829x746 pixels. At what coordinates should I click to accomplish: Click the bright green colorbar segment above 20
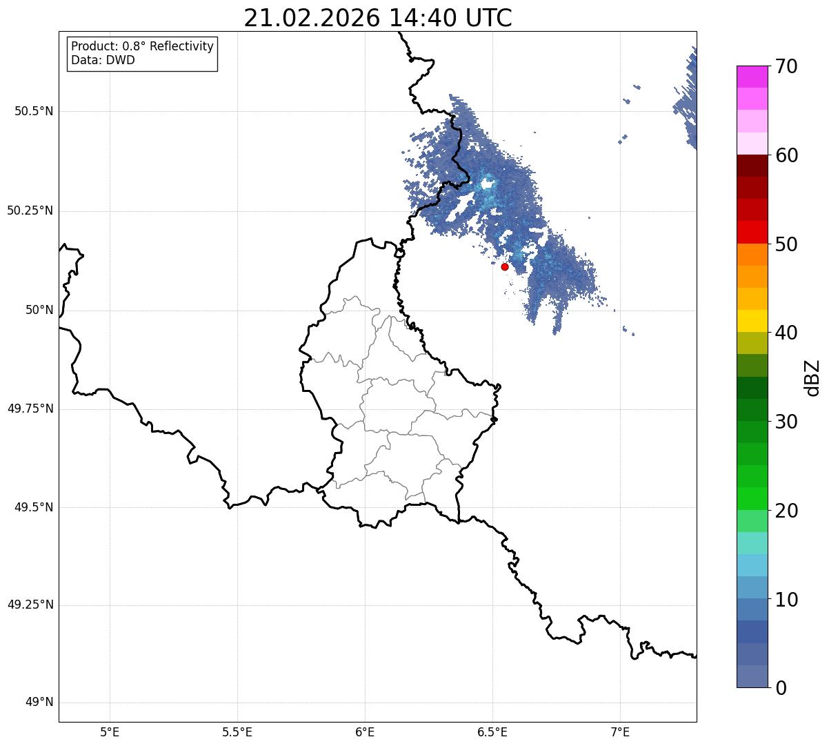click(x=752, y=499)
